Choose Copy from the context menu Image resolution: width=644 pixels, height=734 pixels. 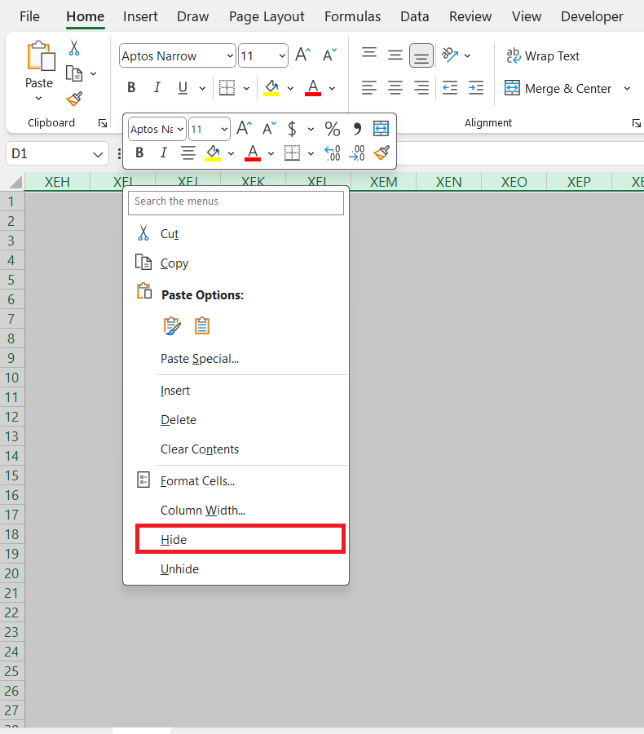coord(236,263)
